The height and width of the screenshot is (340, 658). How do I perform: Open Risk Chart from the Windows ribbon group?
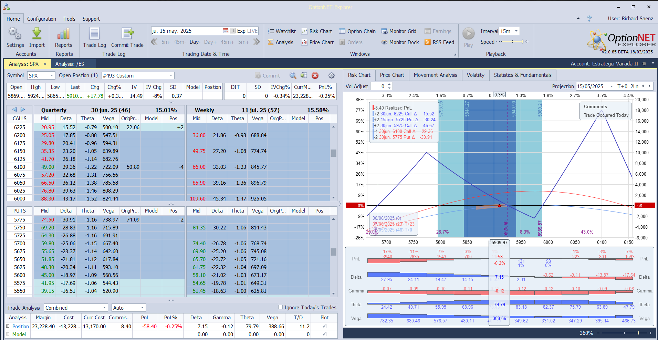click(317, 31)
